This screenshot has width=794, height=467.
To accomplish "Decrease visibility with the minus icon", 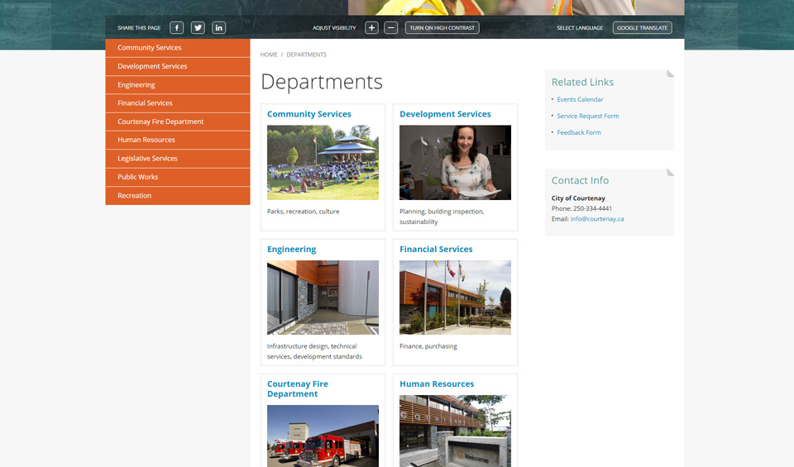I will coord(391,28).
